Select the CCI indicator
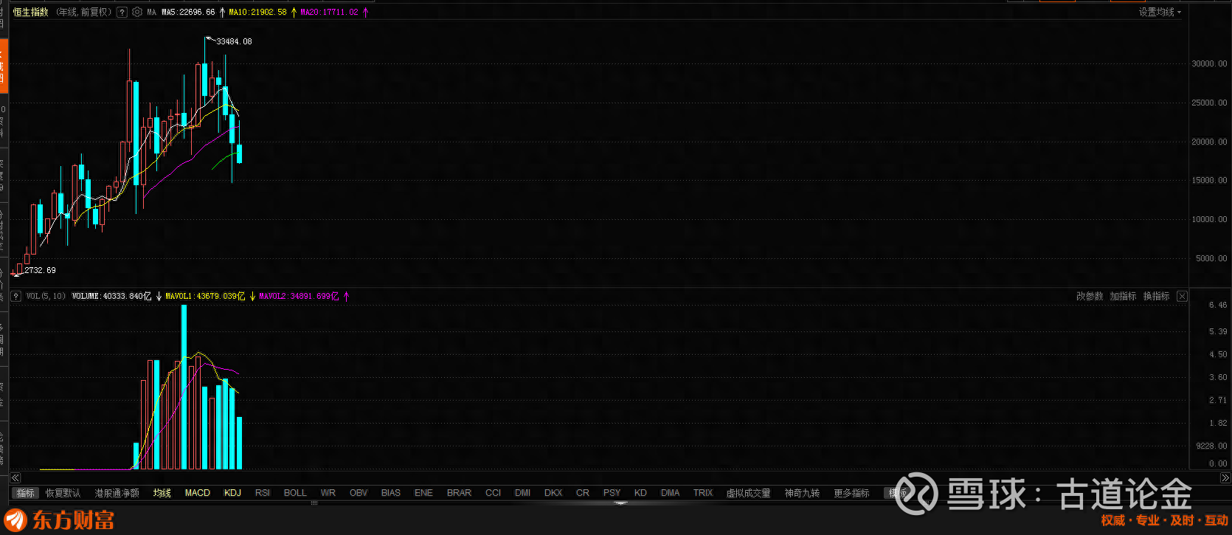 (493, 493)
